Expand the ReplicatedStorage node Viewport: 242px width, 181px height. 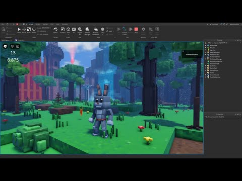[205, 59]
